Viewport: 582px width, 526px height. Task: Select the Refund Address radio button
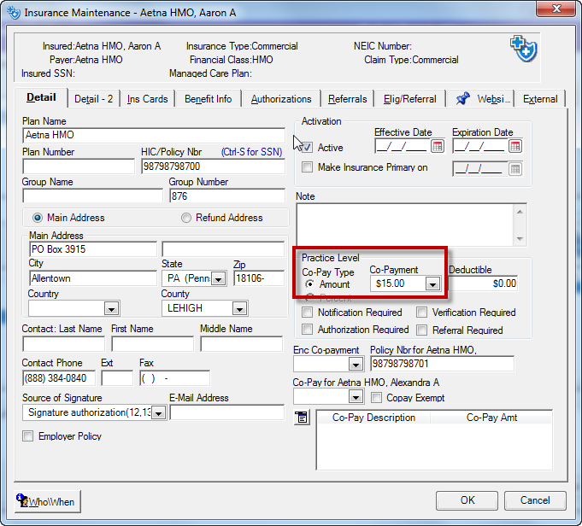coord(186,218)
